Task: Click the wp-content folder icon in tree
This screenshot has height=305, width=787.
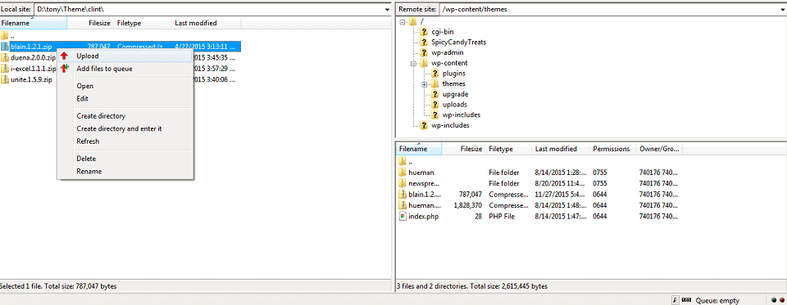Action: pyautogui.click(x=423, y=63)
